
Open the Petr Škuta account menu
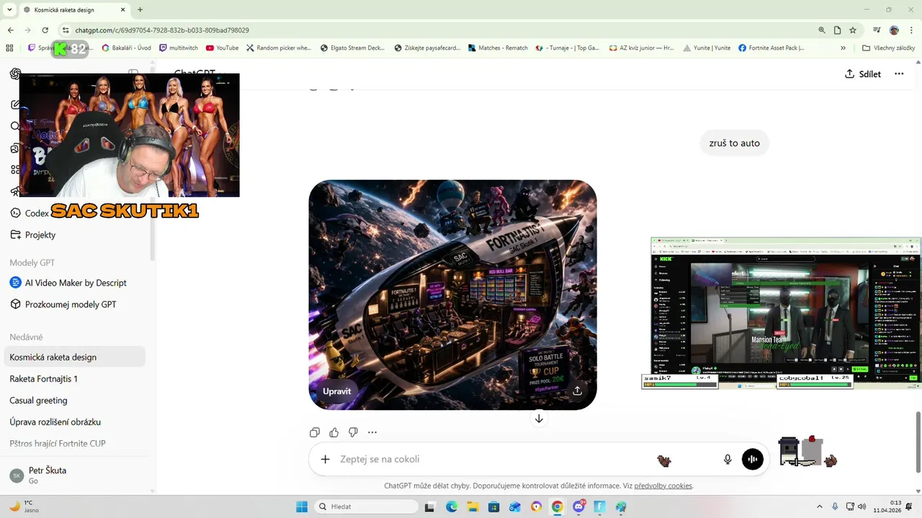coord(74,475)
